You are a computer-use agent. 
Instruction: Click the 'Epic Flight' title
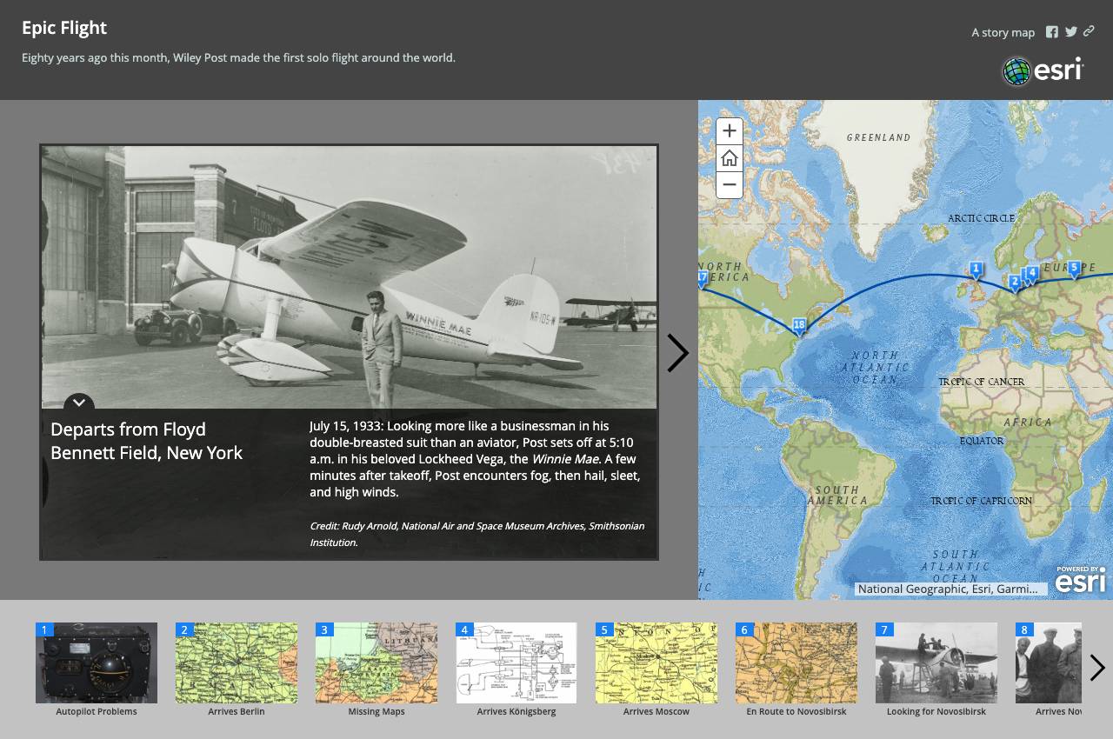[64, 28]
